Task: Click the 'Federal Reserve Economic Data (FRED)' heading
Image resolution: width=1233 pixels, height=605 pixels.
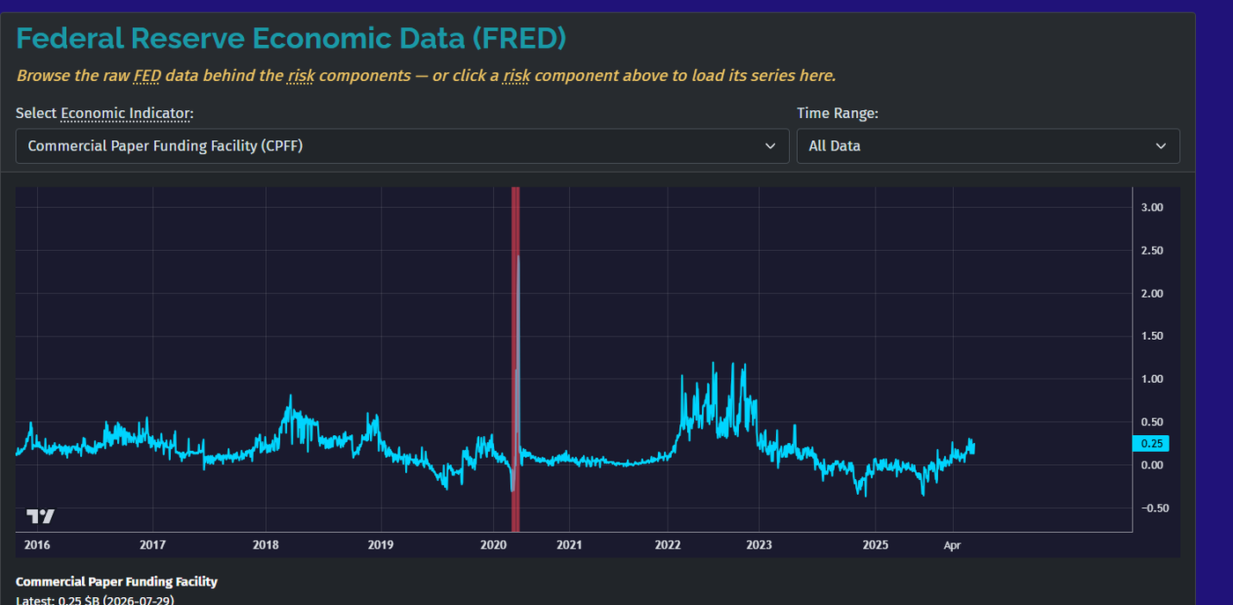Action: [292, 39]
